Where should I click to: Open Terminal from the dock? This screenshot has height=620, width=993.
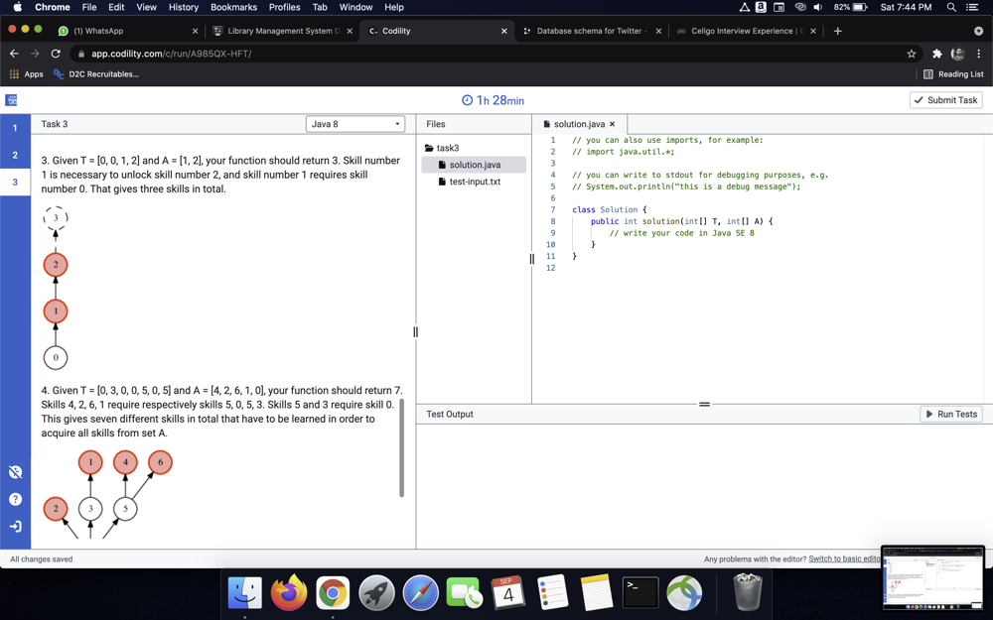click(x=640, y=593)
